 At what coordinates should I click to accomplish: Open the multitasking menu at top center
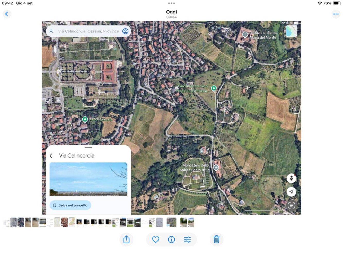point(171,3)
